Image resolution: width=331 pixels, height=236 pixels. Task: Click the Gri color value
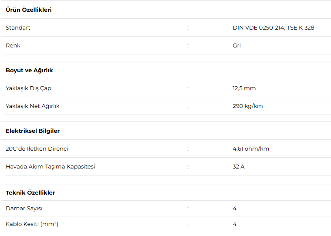click(237, 46)
